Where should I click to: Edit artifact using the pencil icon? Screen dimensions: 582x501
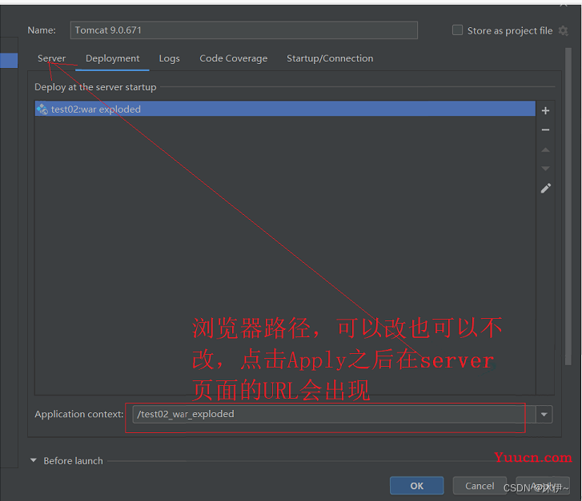click(x=545, y=189)
